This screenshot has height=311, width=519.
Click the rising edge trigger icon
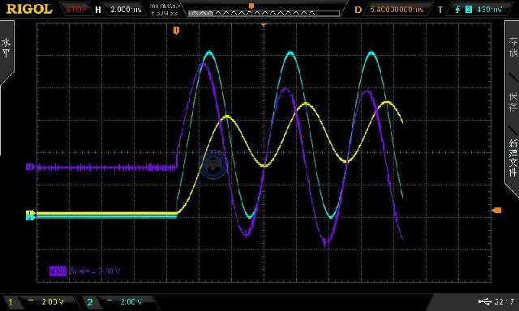tap(457, 9)
